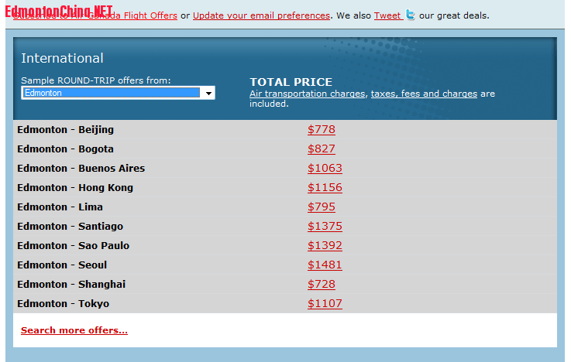
Task: Click taxes, fees and charges link
Action: click(x=424, y=94)
